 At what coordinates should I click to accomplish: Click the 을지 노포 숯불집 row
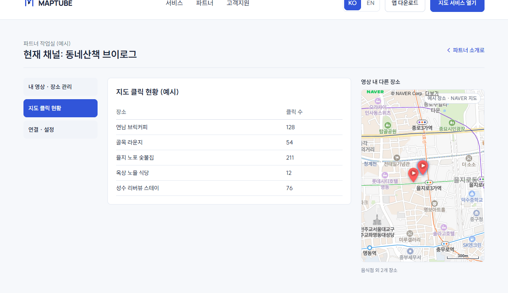[229, 158]
